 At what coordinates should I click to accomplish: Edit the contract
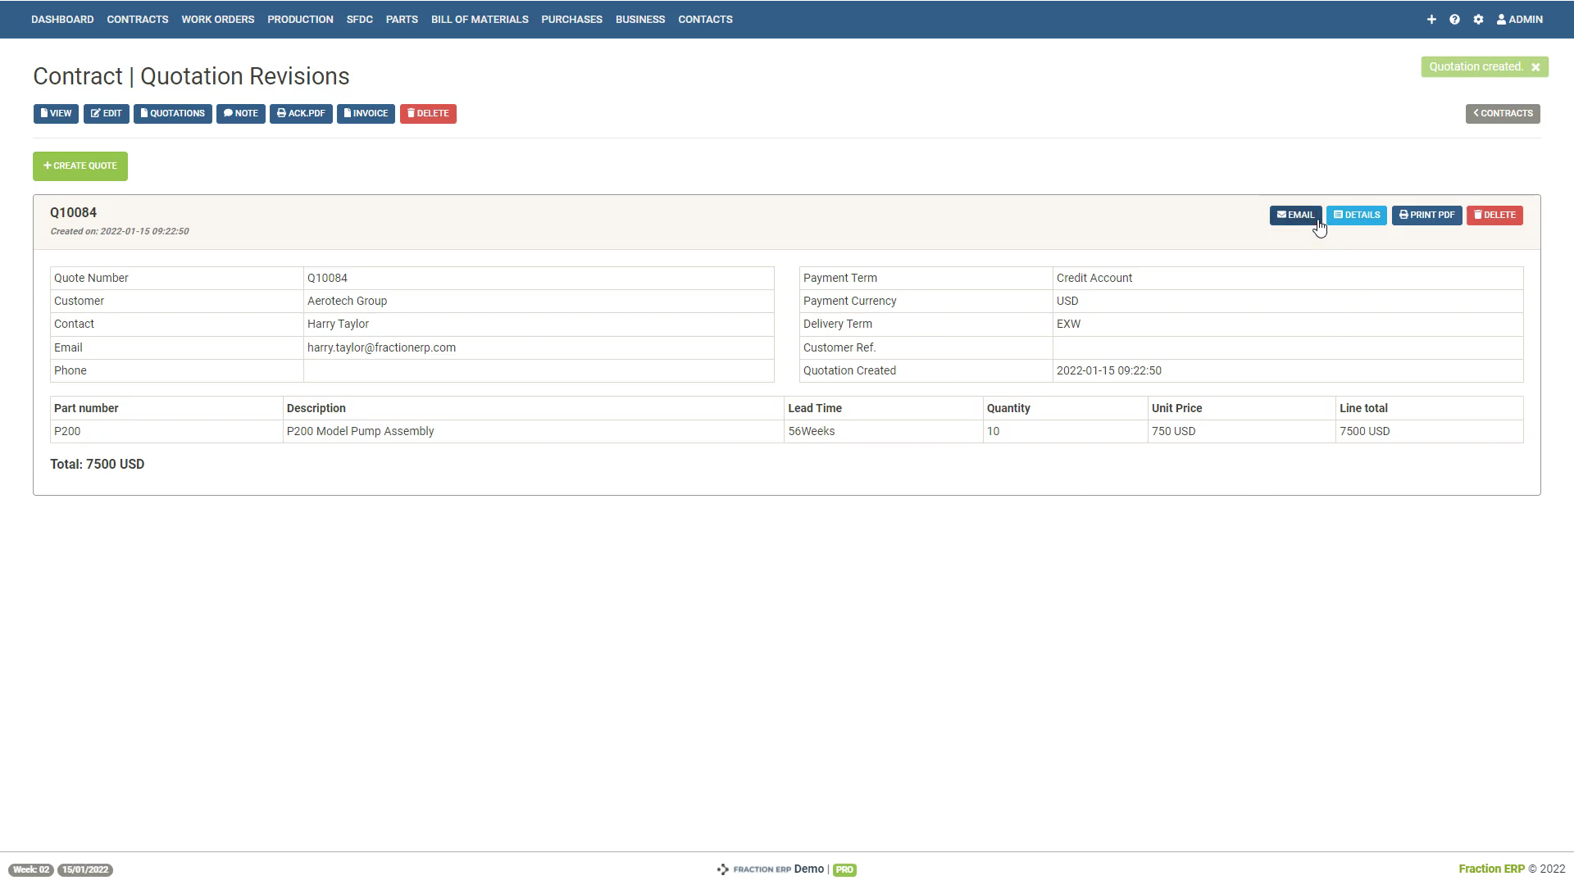[106, 113]
